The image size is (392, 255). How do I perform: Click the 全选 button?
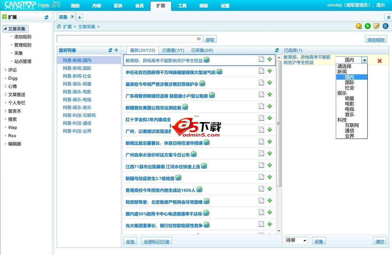click(130, 241)
